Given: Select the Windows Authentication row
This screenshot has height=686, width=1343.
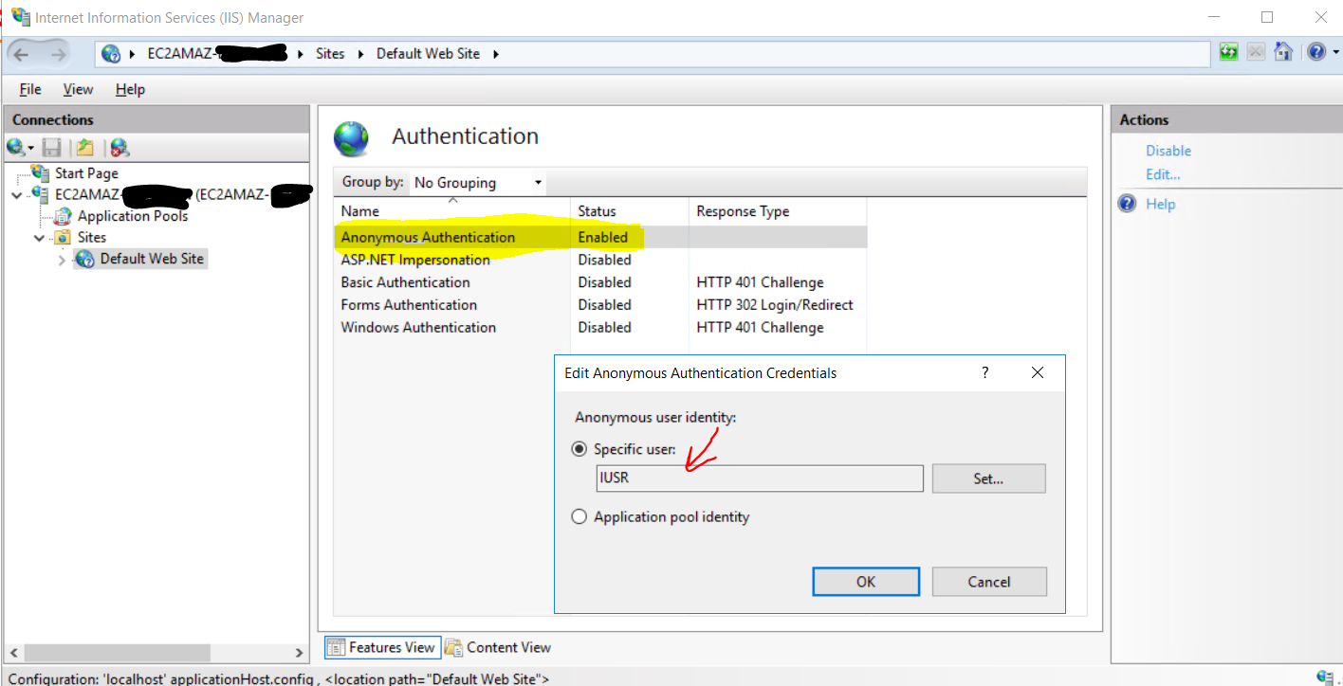Looking at the screenshot, I should (600, 328).
